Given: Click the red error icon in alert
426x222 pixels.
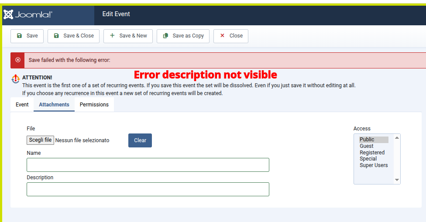Looking at the screenshot, I should coord(18,60).
